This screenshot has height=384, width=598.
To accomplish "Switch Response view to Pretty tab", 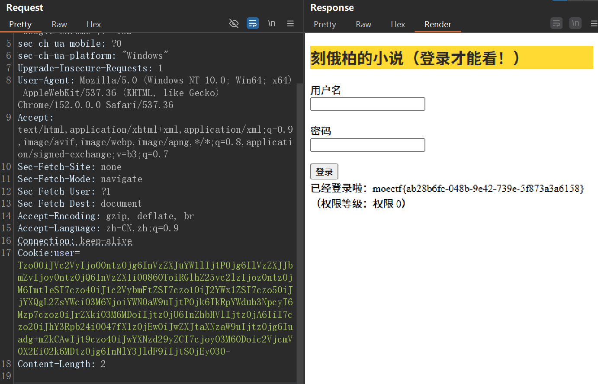I will [325, 24].
